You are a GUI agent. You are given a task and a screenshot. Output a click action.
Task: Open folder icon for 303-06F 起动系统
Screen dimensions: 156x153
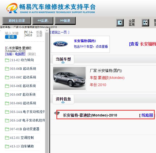(7, 95)
